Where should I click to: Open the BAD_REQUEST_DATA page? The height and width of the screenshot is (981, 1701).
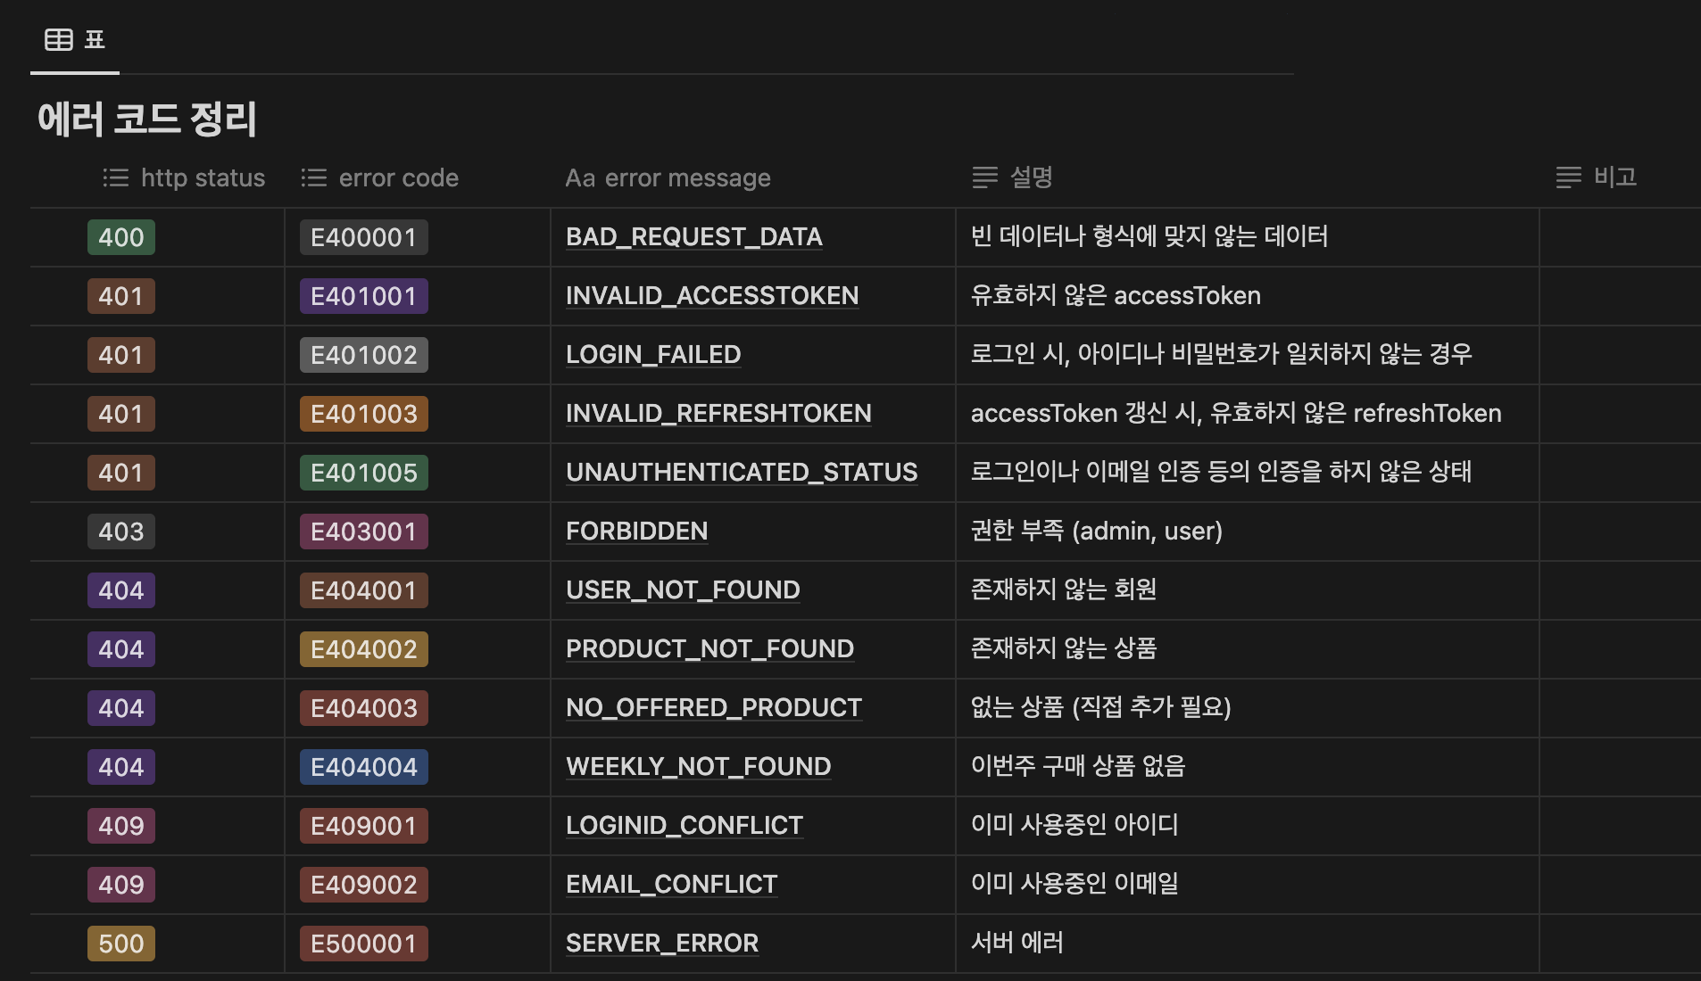pos(694,237)
